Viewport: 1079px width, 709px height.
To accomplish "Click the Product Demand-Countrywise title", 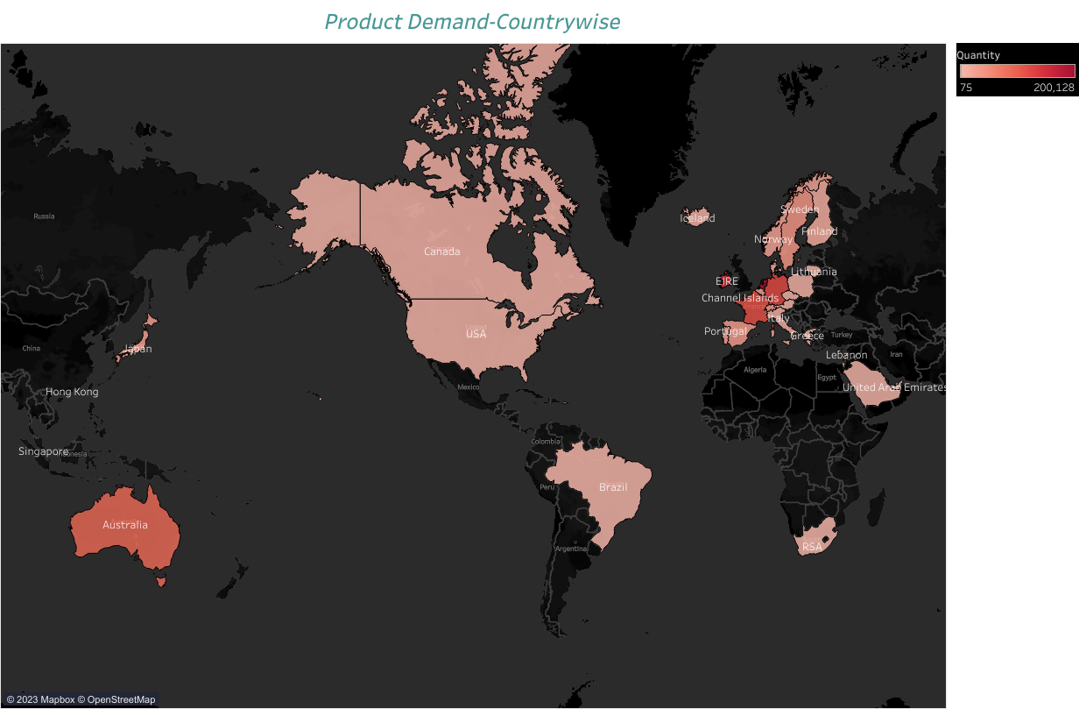I will (472, 22).
